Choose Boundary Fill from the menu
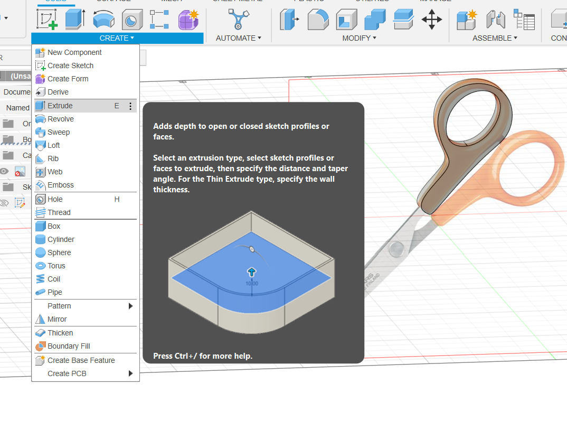The height and width of the screenshot is (430, 567). [86, 347]
